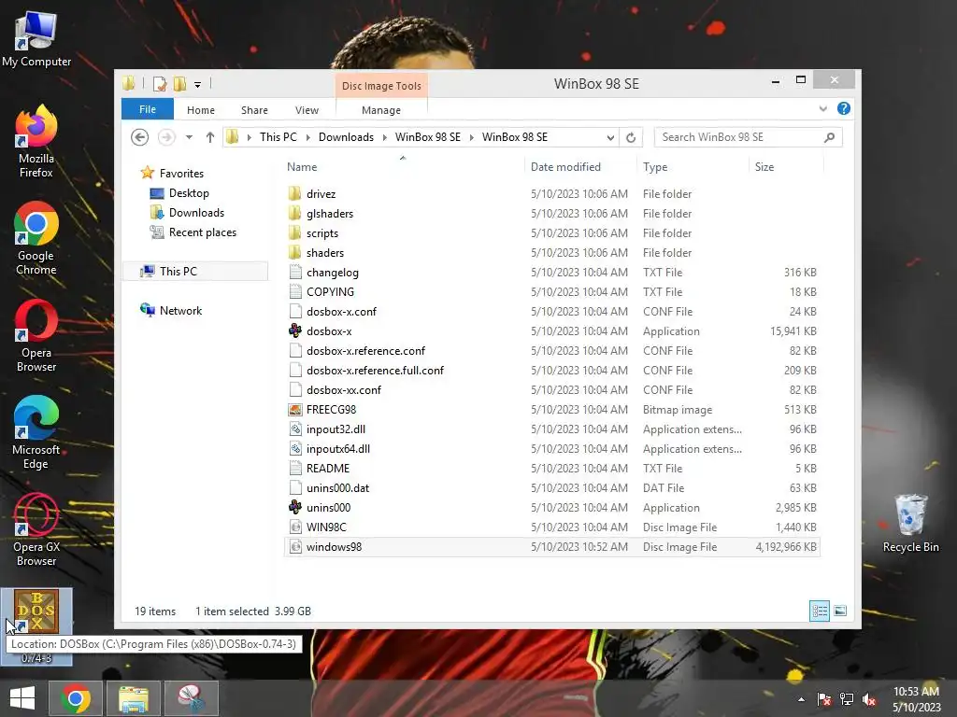Open the third taskbar application icon
This screenshot has height=717, width=957.
191,698
